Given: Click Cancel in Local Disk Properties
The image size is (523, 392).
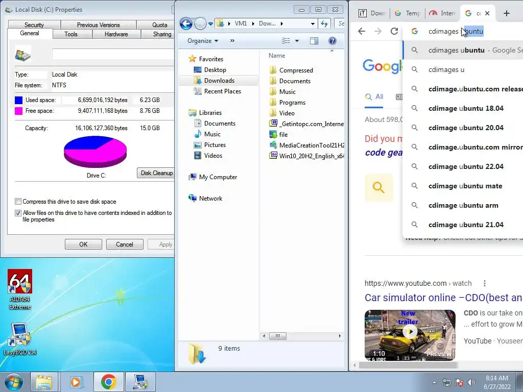Looking at the screenshot, I should tap(125, 244).
